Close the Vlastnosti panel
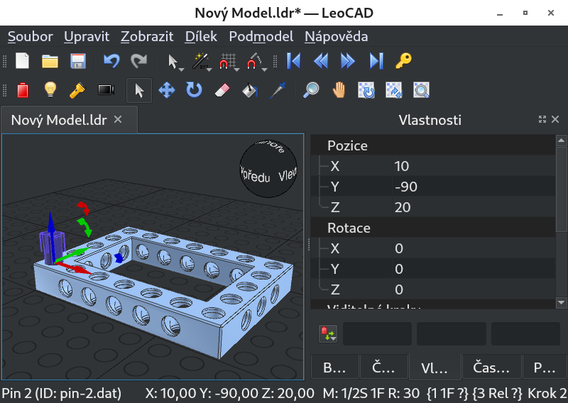The image size is (568, 403). pyautogui.click(x=555, y=119)
